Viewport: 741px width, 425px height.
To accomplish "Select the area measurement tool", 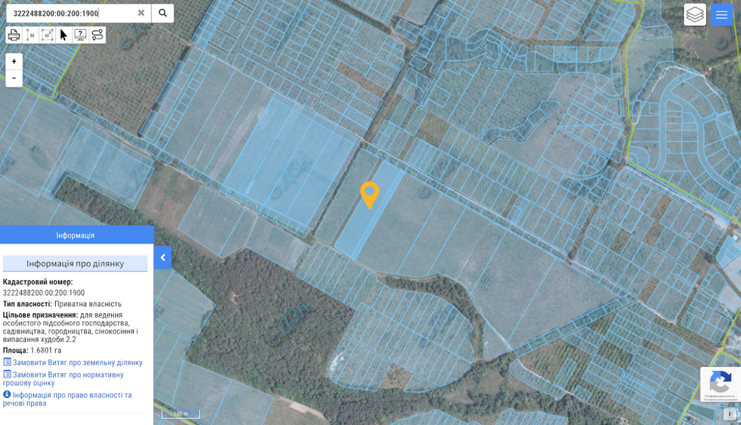I will [47, 35].
